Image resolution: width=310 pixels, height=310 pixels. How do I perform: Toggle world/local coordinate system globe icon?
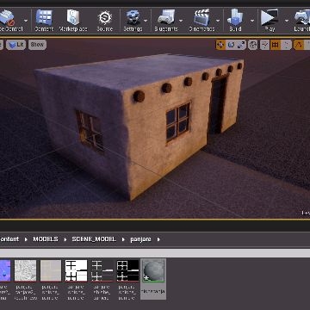pyautogui.click(x=252, y=45)
